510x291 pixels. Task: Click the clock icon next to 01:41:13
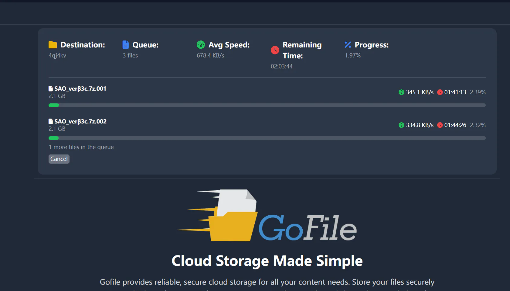click(440, 92)
